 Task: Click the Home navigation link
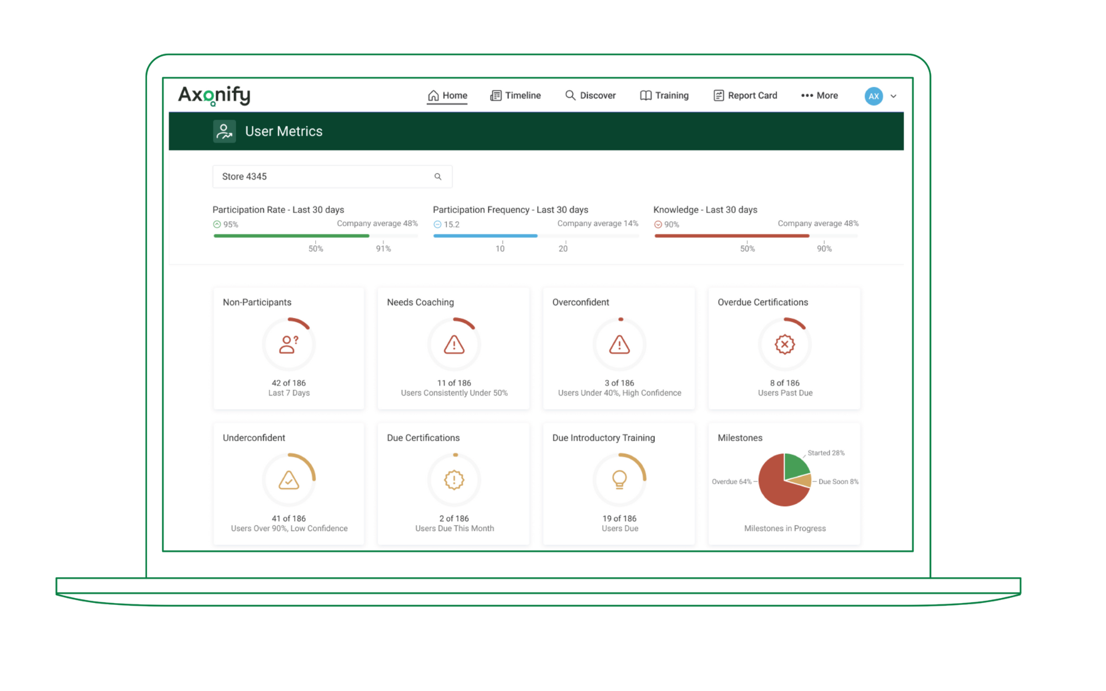[x=447, y=96]
